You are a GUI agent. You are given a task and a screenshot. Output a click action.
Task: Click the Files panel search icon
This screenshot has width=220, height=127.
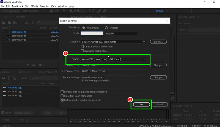pos(39,22)
